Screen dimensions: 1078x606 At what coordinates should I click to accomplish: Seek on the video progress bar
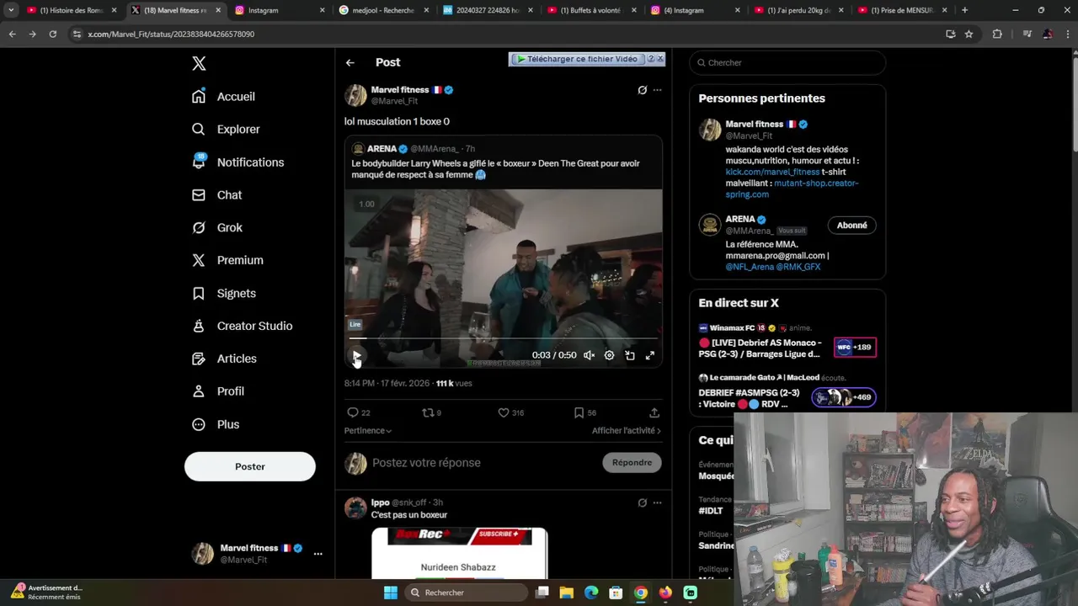click(x=503, y=338)
